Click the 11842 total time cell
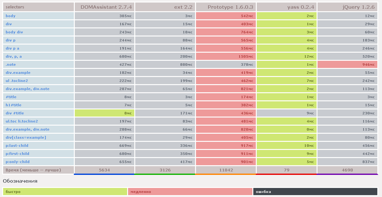Screen dimensions: 382x197 pos(226,170)
